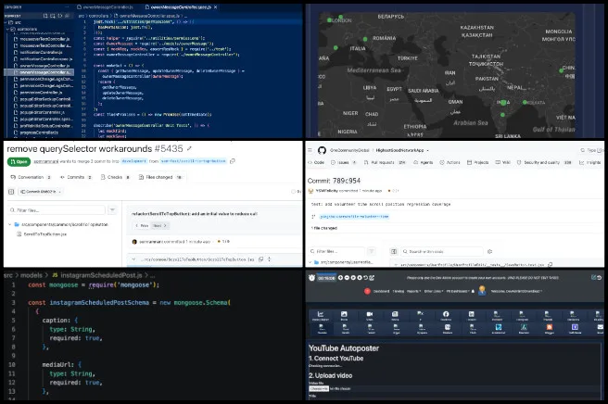608x404 pixels.
Task: Click the edit icon at the dashboard header's right end
Action: click(593, 278)
